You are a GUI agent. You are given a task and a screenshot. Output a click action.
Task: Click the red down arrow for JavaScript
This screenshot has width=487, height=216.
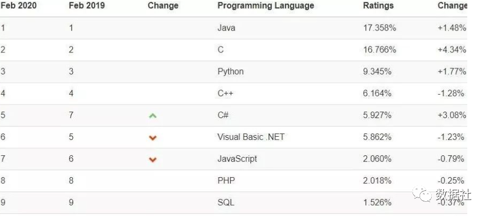(x=152, y=160)
